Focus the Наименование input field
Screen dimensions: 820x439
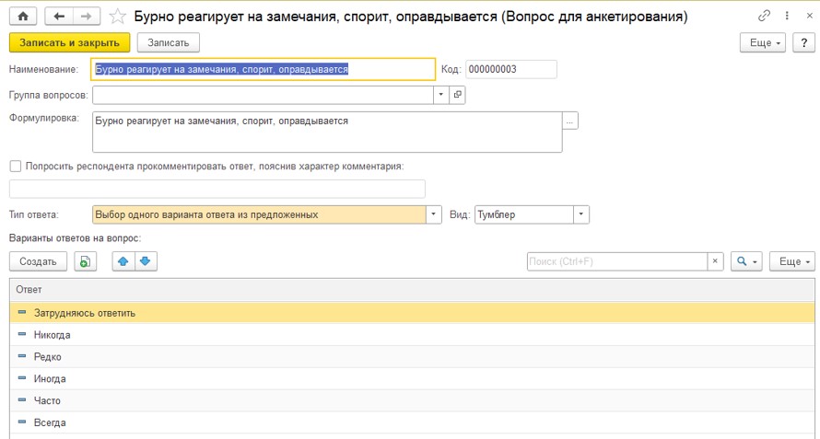(x=264, y=69)
